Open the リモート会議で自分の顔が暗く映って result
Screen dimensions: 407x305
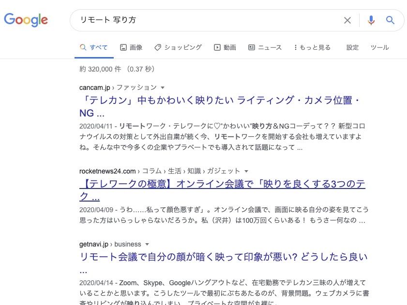tap(223, 257)
